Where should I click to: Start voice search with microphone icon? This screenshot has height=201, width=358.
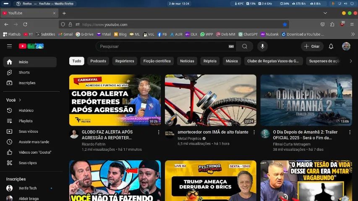pyautogui.click(x=263, y=46)
